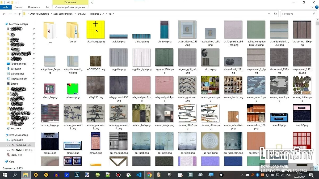This screenshot has width=319, height=179.
Task: Switch to the Вид ribbon tab
Action: [47, 7]
